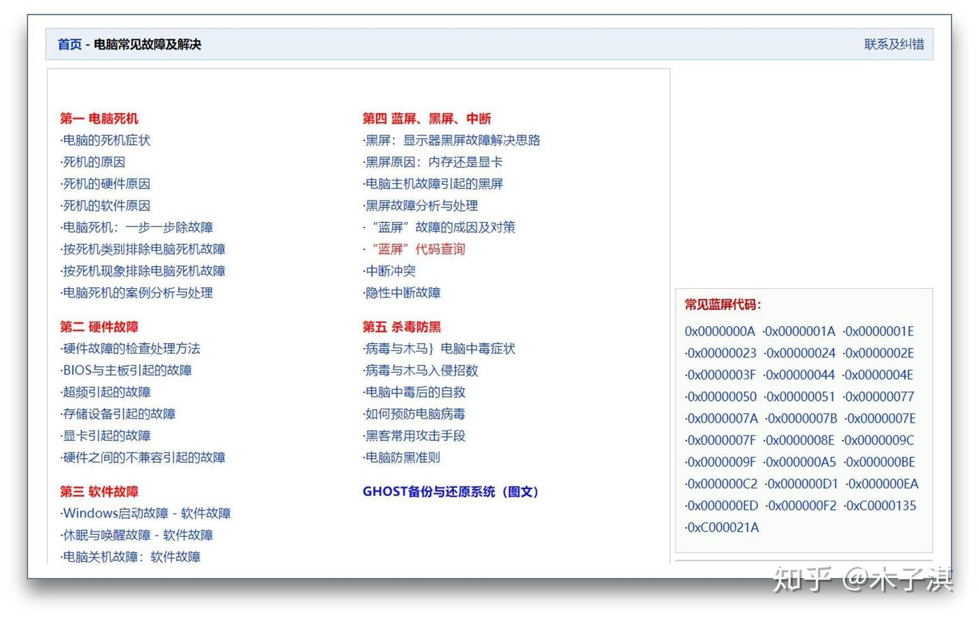The height and width of the screenshot is (619, 979).
Task: Open the 超频引起的故障 link
Action: 107,392
